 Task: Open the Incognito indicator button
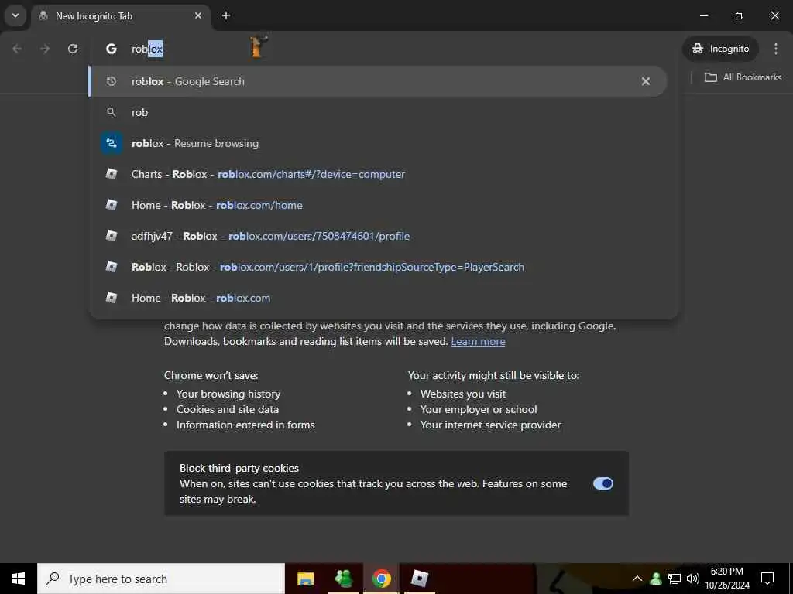(721, 49)
